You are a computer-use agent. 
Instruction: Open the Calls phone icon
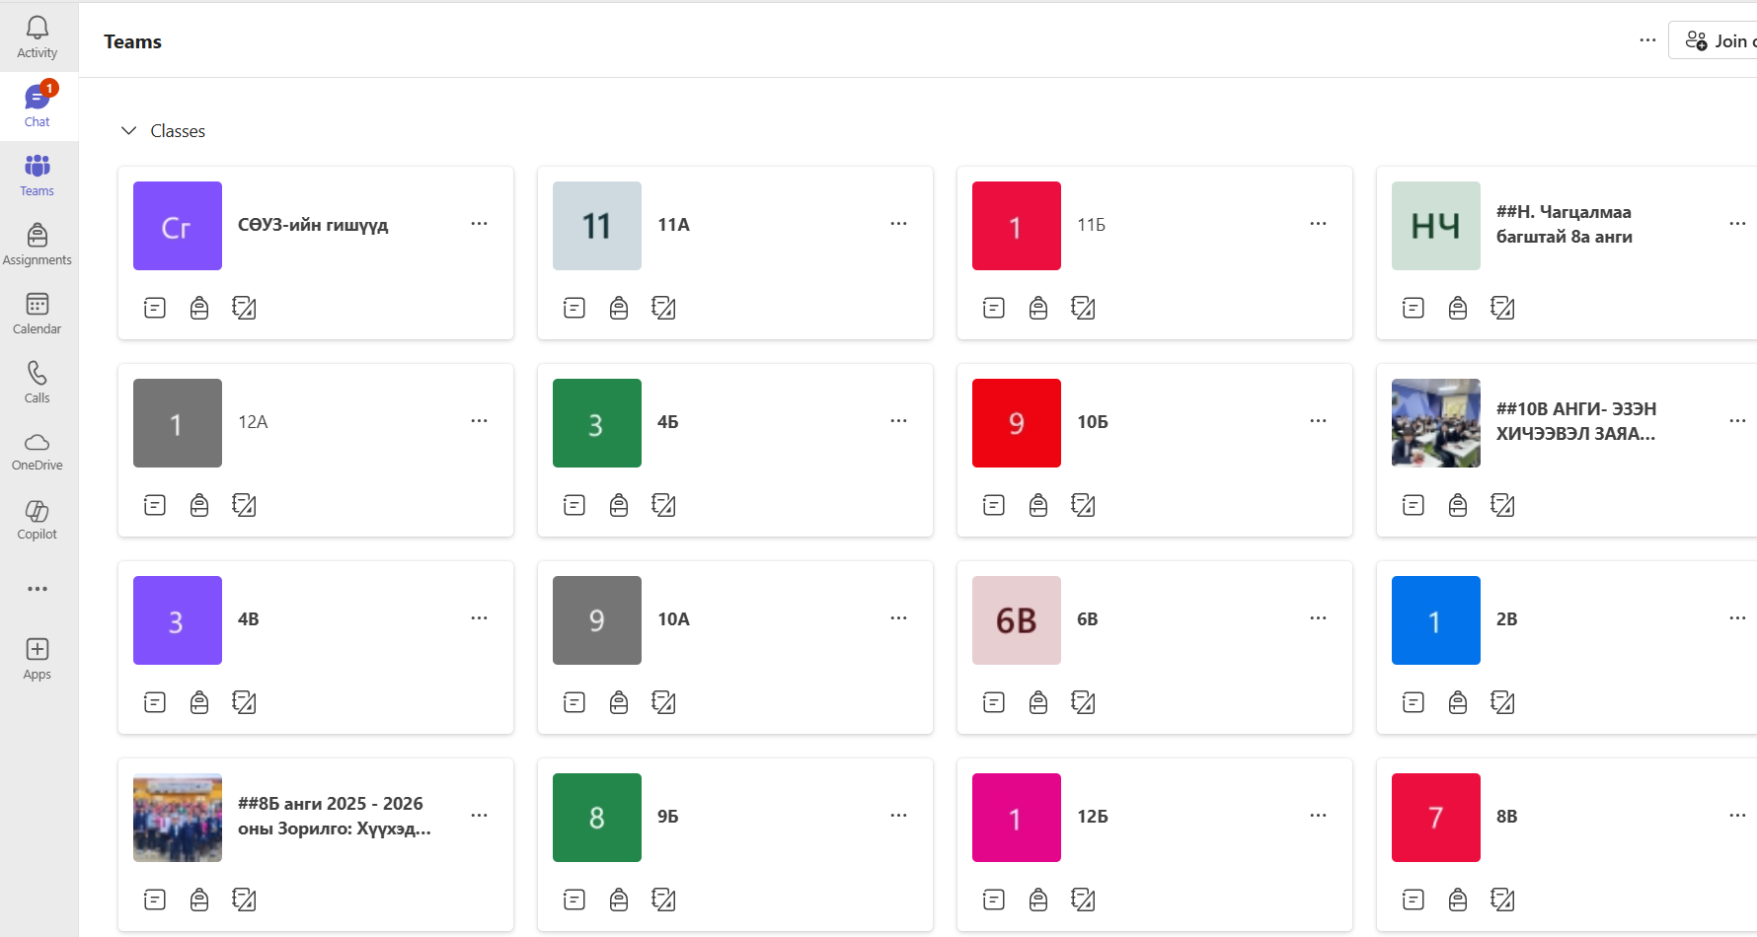pyautogui.click(x=38, y=382)
